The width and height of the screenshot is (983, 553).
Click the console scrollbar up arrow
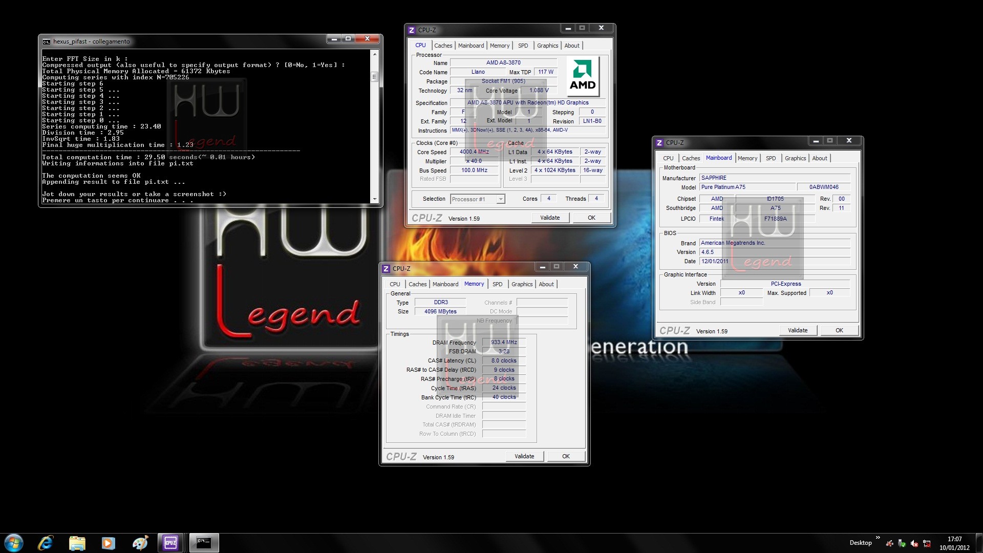(374, 54)
